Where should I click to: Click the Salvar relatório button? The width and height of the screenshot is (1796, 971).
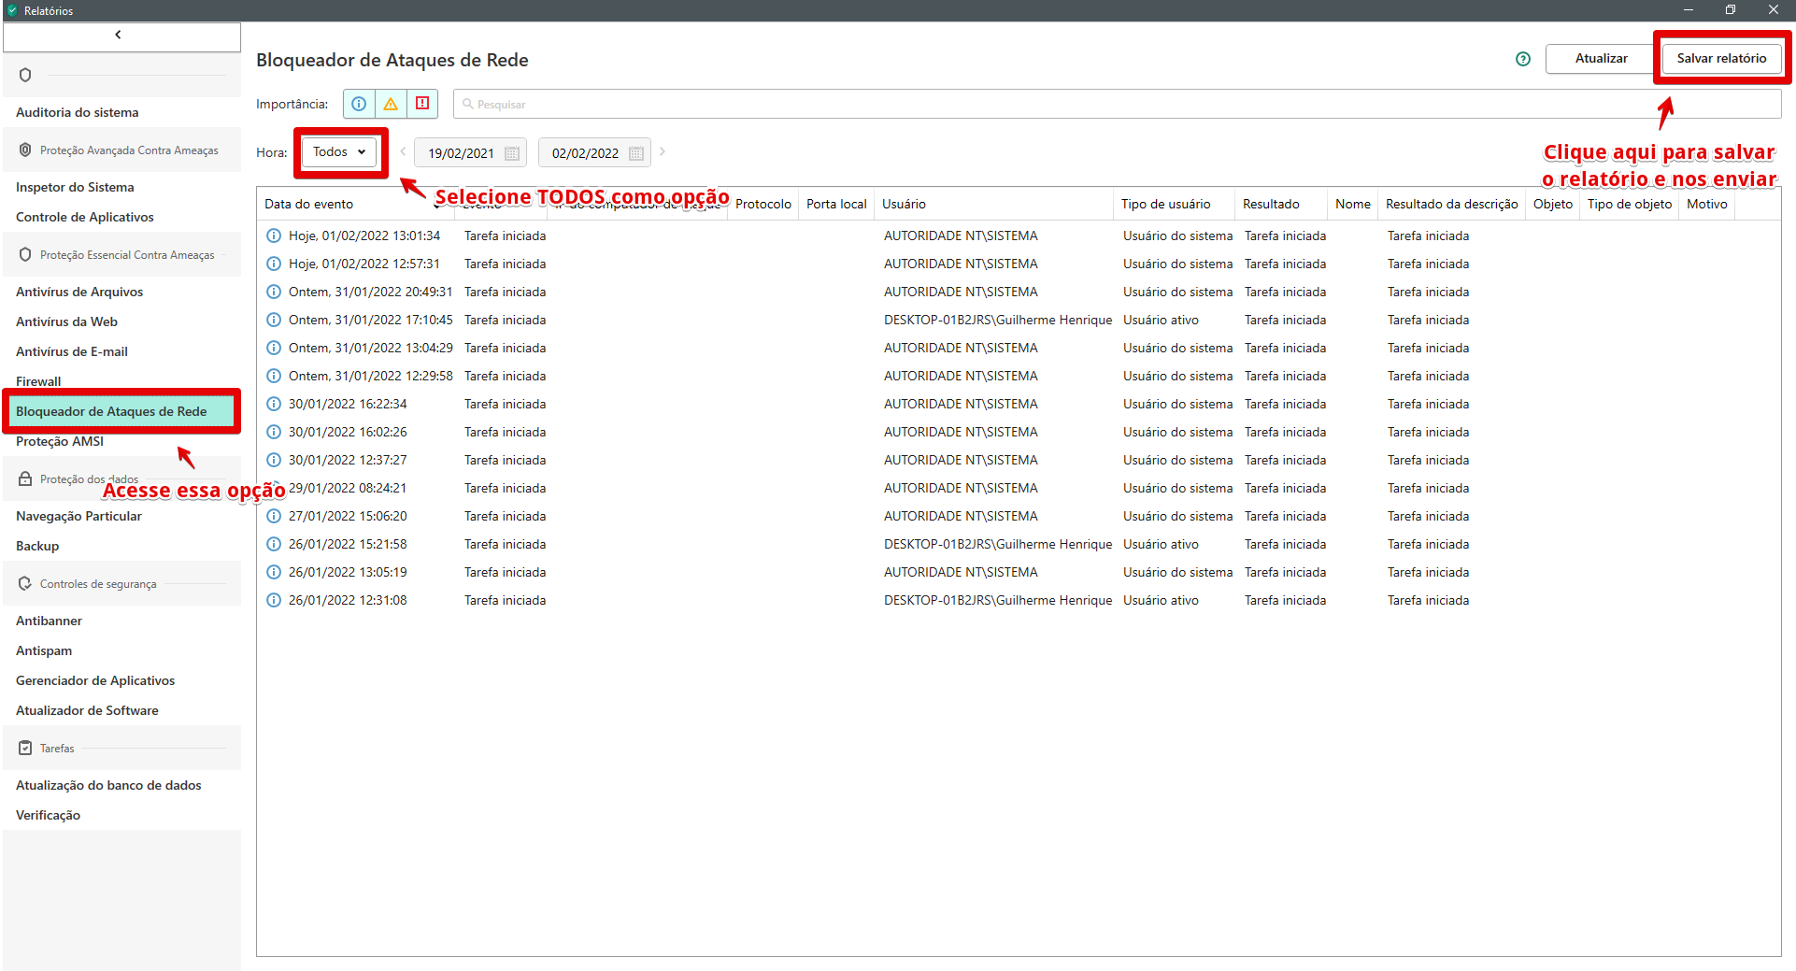pos(1721,58)
